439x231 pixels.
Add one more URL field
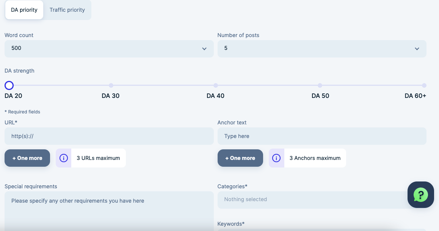point(27,158)
